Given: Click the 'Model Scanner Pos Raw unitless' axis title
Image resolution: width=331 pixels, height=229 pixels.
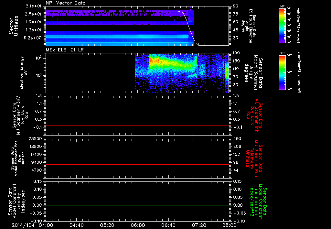Looking at the screenshot, I should [x=18, y=158].
